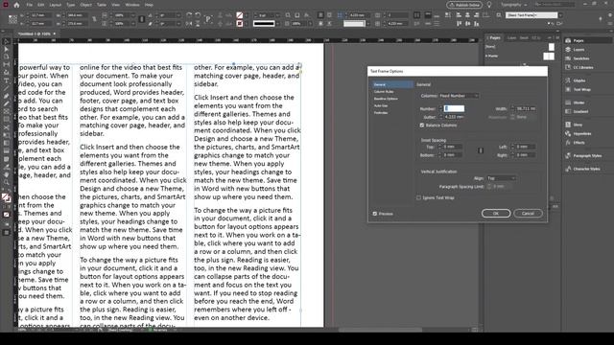614x345 pixels.
Task: Open the Story panel
Action: click(x=578, y=125)
